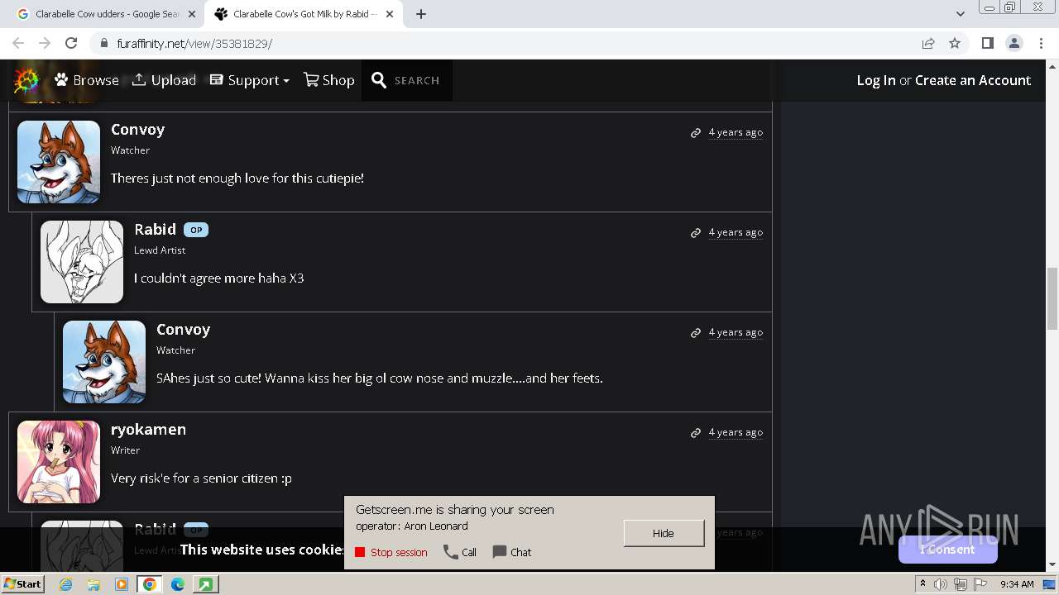Open Chrome three-dot menu
1059x595 pixels.
click(1042, 43)
